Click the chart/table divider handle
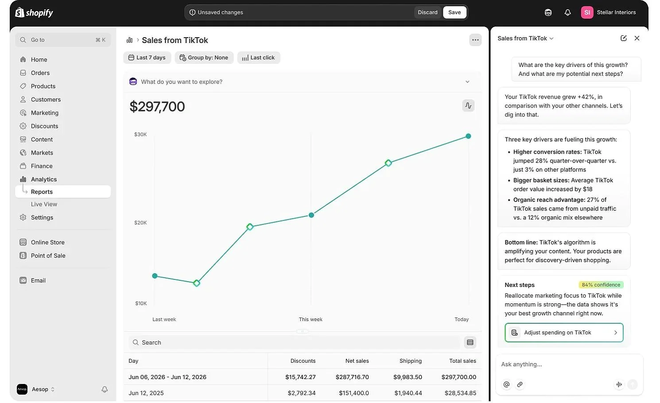The image size is (660, 403). (x=303, y=331)
